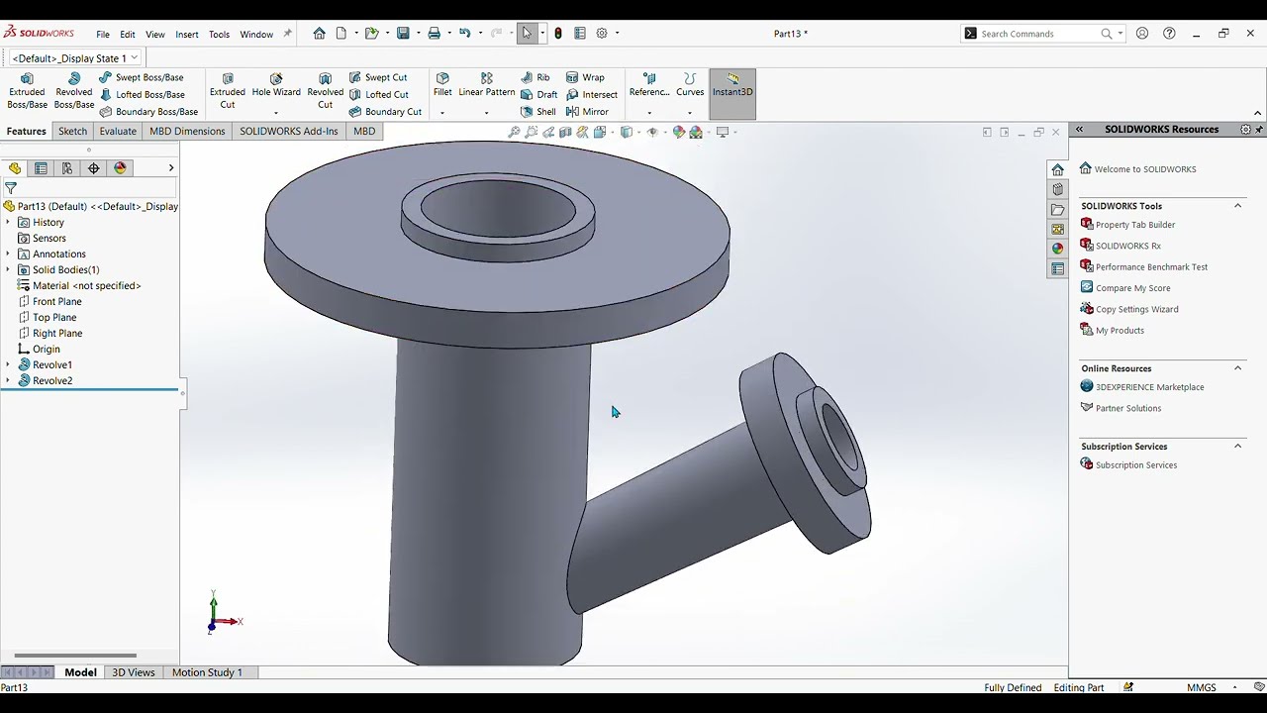The image size is (1267, 713).
Task: Expand the History tree node
Action: pyautogui.click(x=8, y=222)
